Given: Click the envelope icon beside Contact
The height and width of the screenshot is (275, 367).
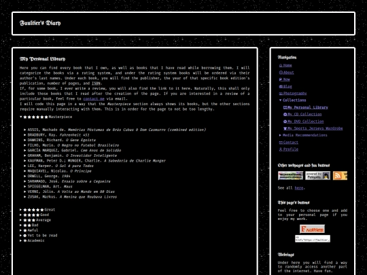Looking at the screenshot, I should [x=281, y=142].
